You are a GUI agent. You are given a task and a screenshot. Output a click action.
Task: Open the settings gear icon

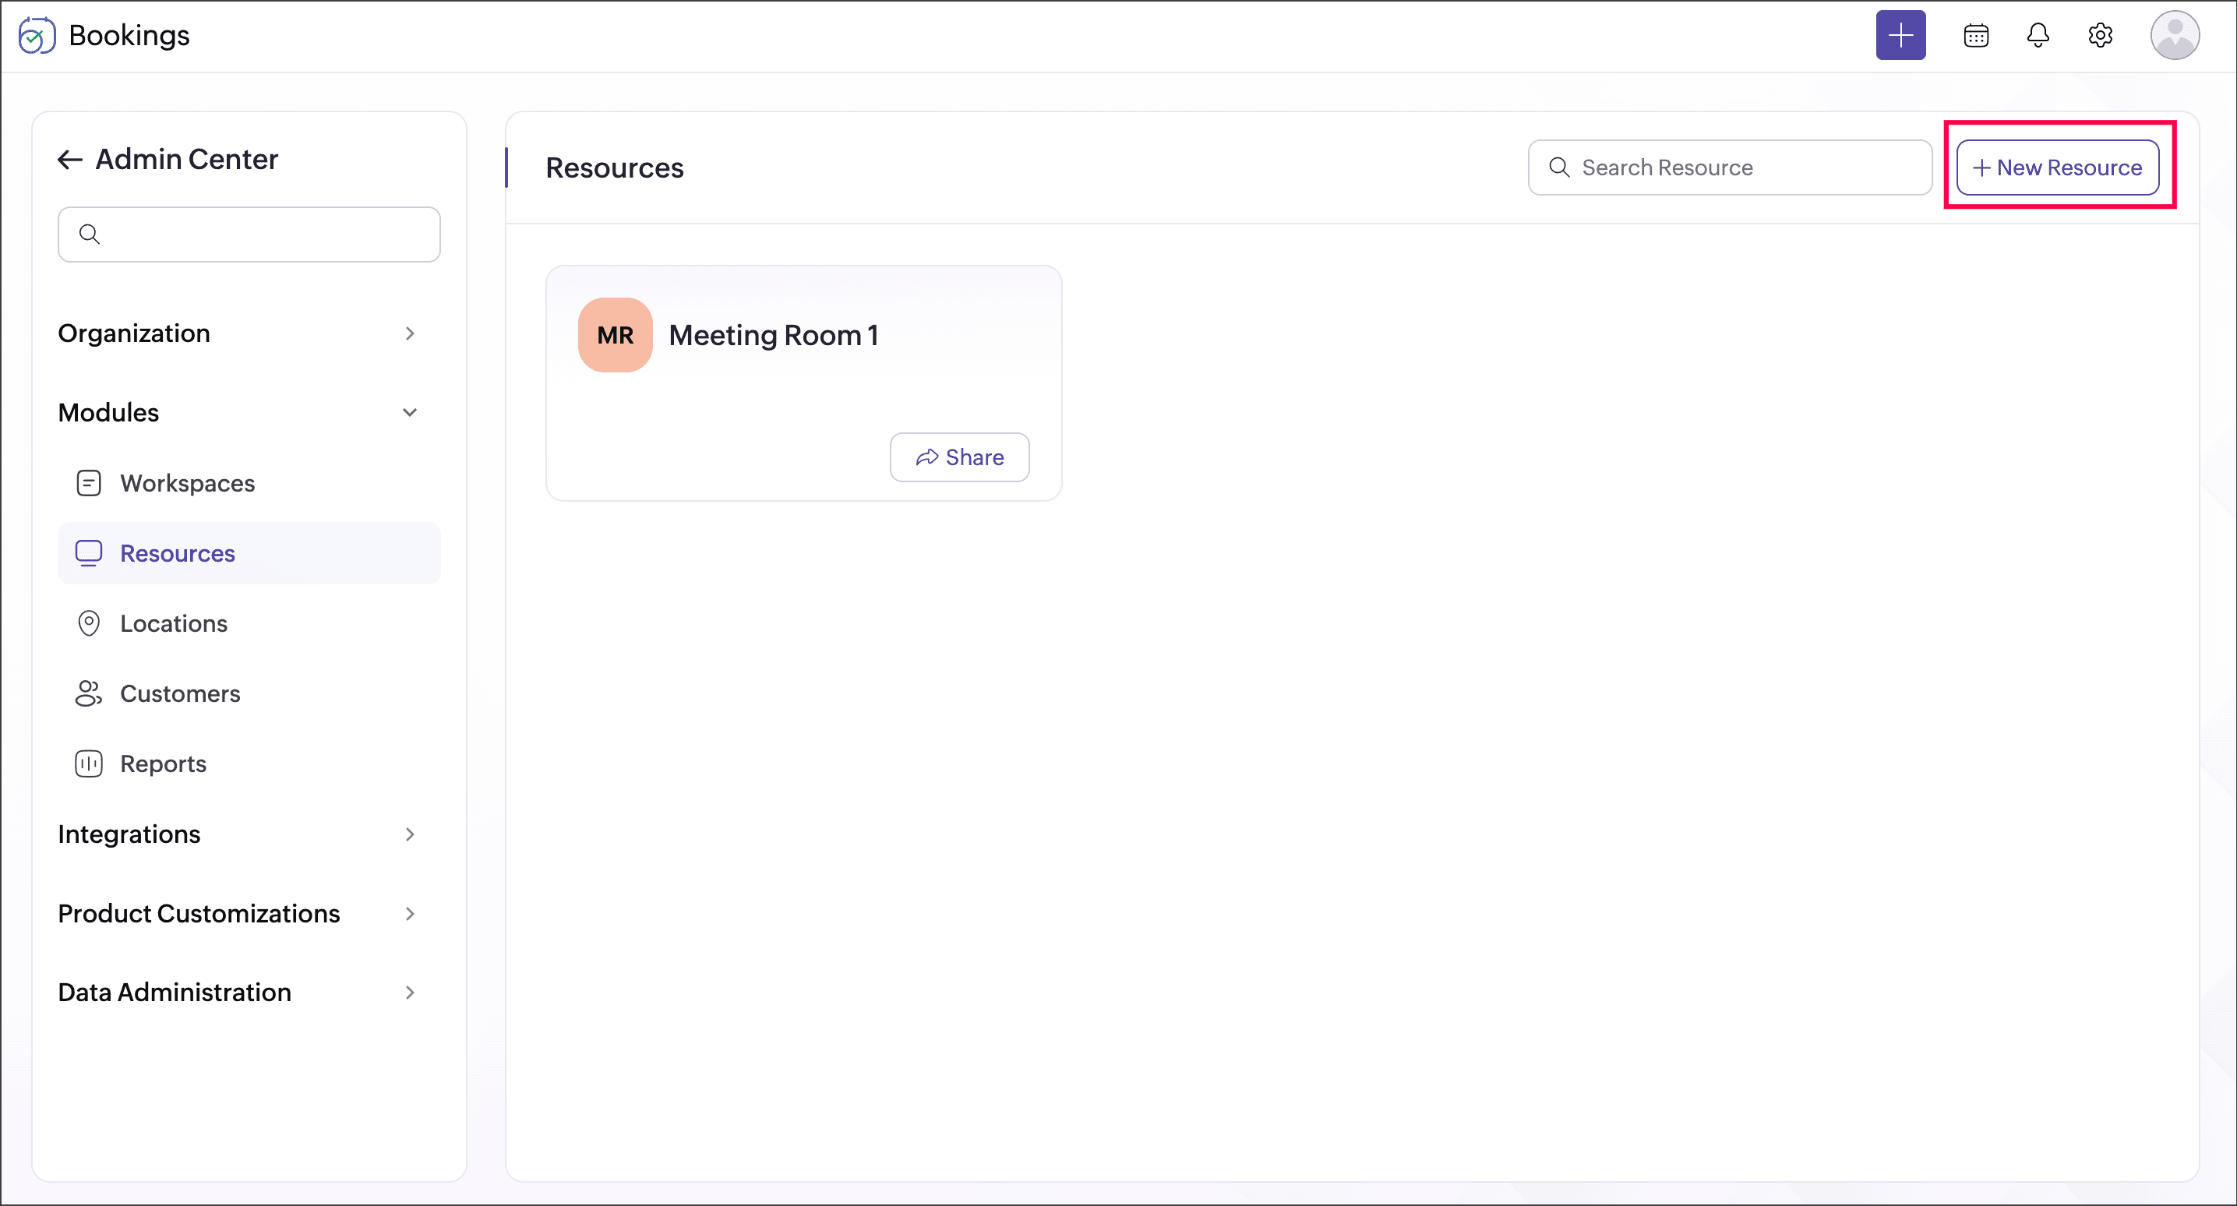(x=2100, y=36)
